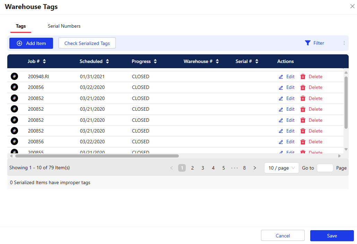Click the scroll-down arrow of the table
Image resolution: width=357 pixels, height=244 pixels.
click(346, 150)
